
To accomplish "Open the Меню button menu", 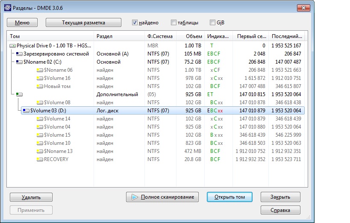I will point(22,23).
